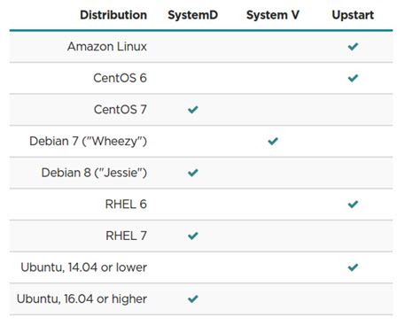The height and width of the screenshot is (325, 420).
Task: Select the System V column header
Action: pos(273,15)
